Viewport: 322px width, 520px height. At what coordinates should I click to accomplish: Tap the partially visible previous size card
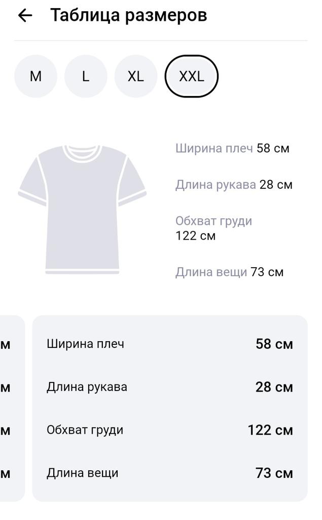click(11, 408)
